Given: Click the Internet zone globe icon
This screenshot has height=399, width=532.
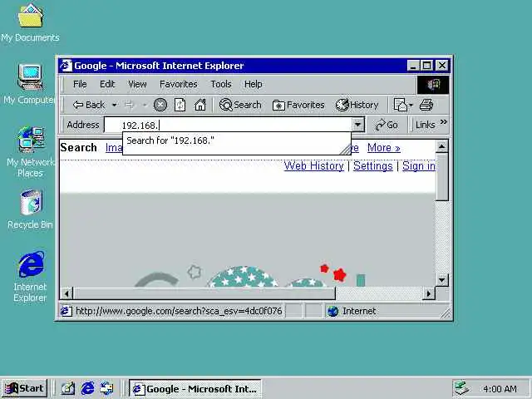Looking at the screenshot, I should point(332,311).
